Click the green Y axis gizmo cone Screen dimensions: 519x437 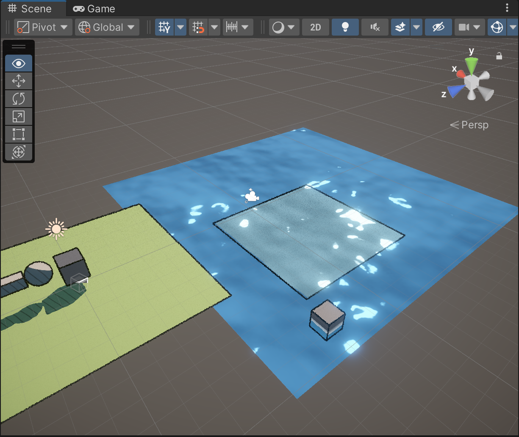(471, 66)
